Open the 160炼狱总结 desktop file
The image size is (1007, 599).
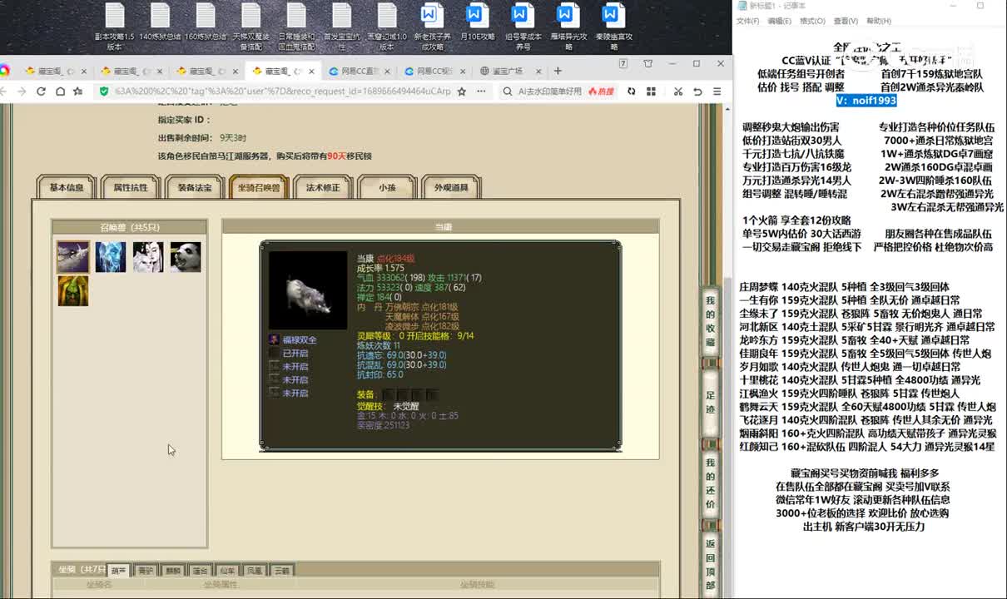[x=206, y=22]
